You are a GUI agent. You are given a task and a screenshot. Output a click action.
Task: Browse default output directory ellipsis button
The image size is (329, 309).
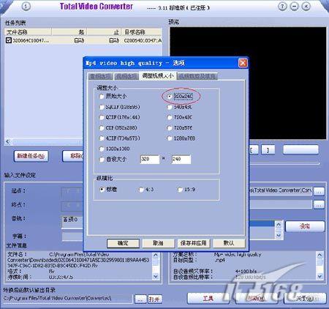point(140,299)
